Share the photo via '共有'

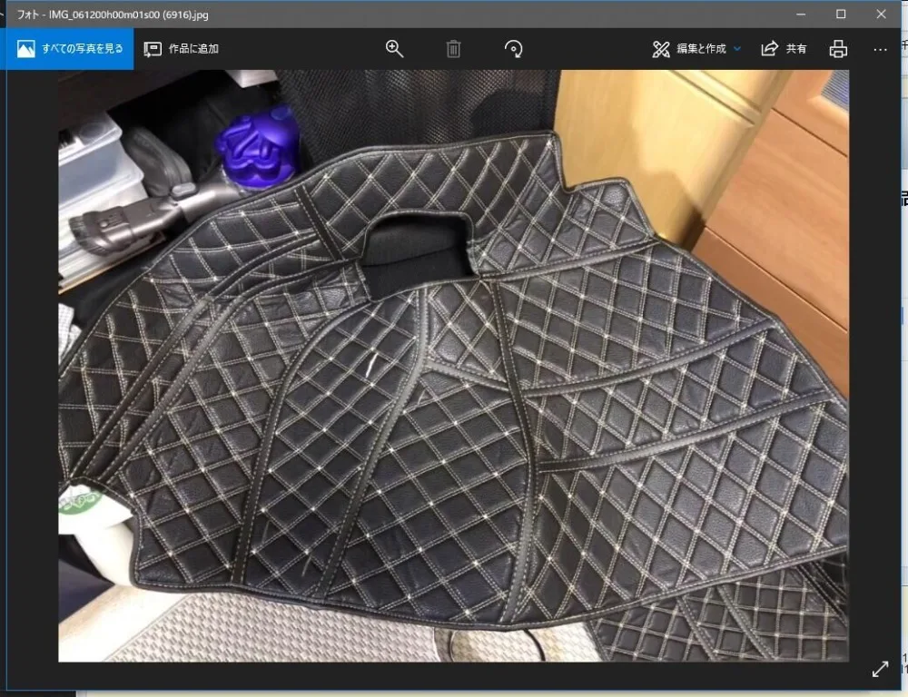pyautogui.click(x=784, y=49)
